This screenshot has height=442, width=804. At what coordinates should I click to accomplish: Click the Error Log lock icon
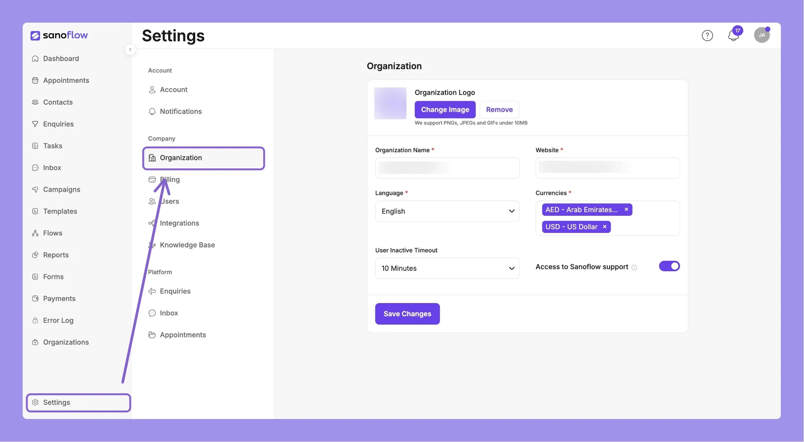pos(35,320)
